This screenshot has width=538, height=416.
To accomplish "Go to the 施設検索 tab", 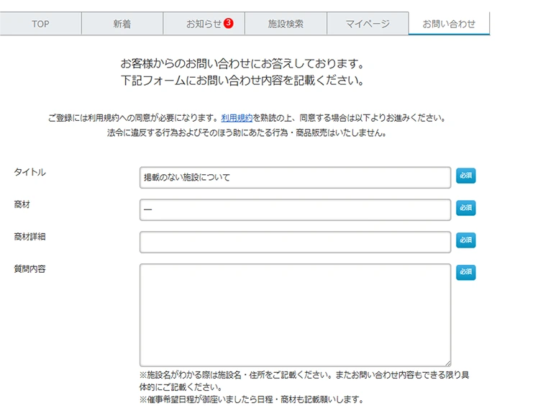I will [x=286, y=24].
